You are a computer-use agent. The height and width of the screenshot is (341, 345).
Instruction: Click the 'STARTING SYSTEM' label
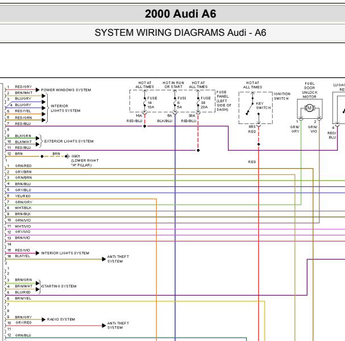coord(59,286)
